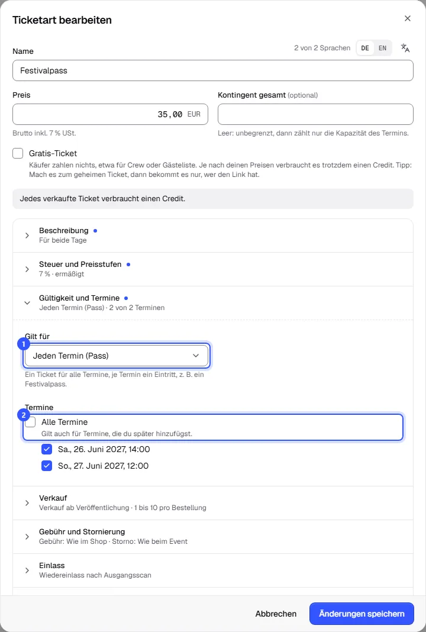Open the Jeden Termin (Pass) dropdown

(117, 356)
